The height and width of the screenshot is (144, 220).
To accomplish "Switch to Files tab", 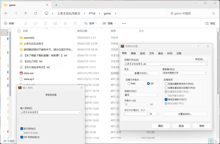I will (152, 53).
